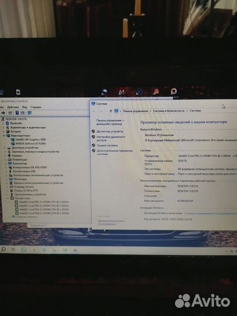This screenshot has width=237, height=316.
Task: Select the DESKTOP root node in device tree
Action: [16, 119]
